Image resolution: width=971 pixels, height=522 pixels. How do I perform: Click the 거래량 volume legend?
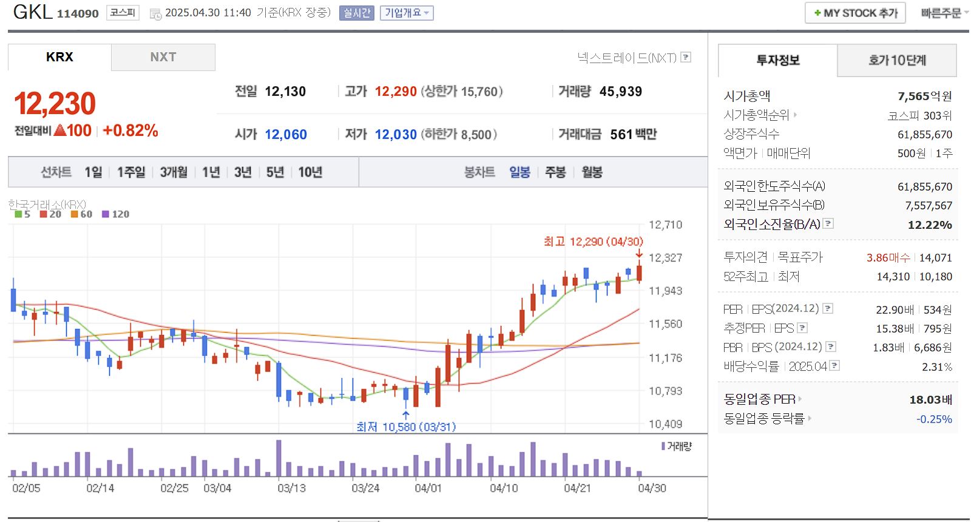click(x=677, y=446)
